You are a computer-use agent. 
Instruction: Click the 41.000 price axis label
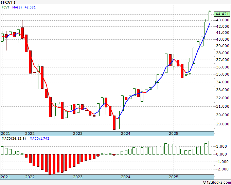click(223, 33)
